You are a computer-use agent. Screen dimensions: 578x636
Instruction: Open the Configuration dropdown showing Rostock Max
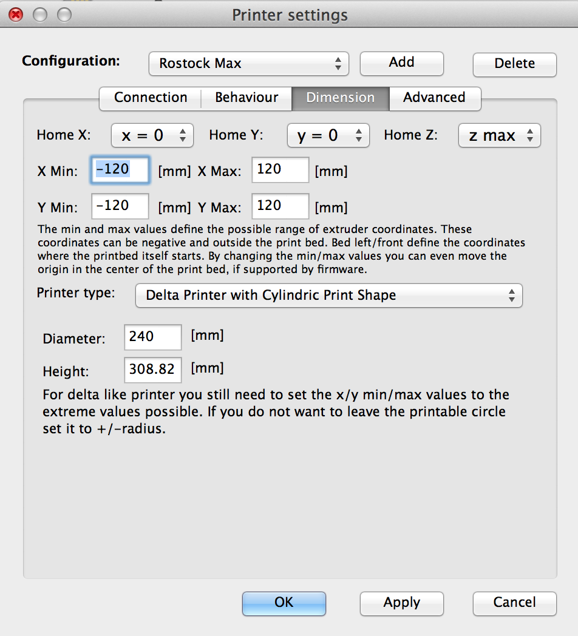(x=248, y=64)
